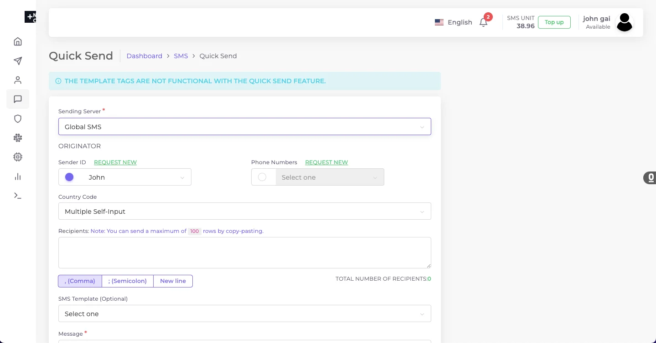The image size is (656, 343).
Task: Open the Country Code dropdown
Action: [245, 211]
